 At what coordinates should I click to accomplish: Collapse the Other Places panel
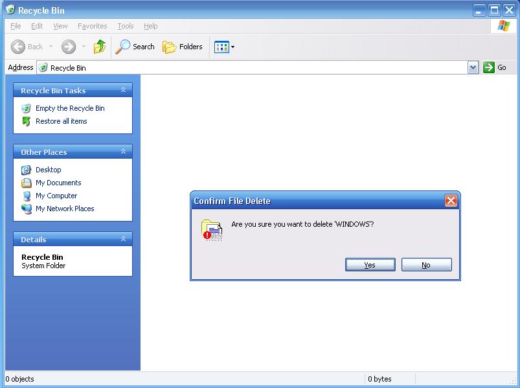tap(123, 151)
